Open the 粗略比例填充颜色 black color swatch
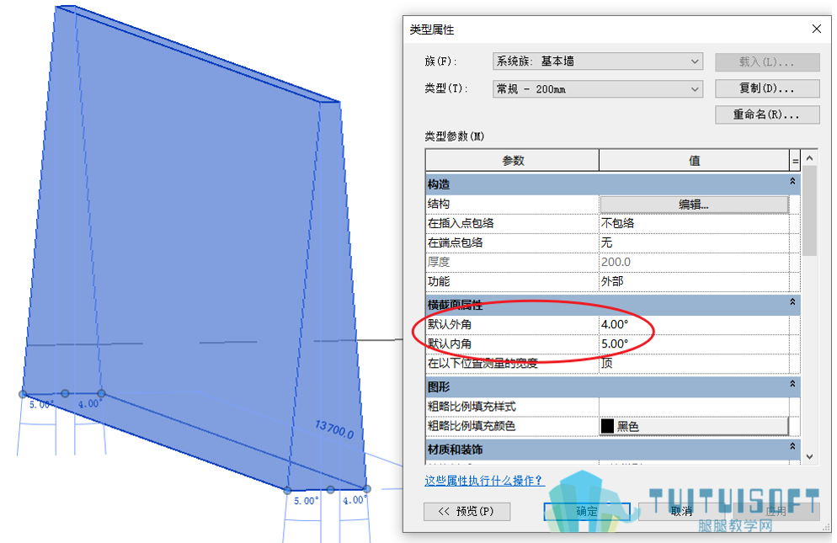Screen dimensions: 837x543 pyautogui.click(x=694, y=426)
